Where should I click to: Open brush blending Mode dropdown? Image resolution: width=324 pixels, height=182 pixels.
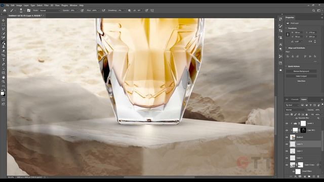(x=50, y=10)
